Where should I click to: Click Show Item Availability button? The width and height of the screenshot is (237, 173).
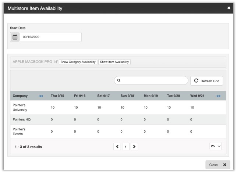click(x=114, y=62)
